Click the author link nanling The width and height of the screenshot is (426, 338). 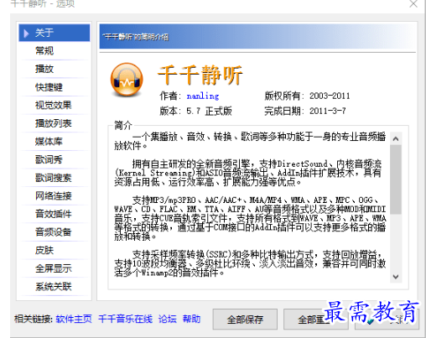203,96
